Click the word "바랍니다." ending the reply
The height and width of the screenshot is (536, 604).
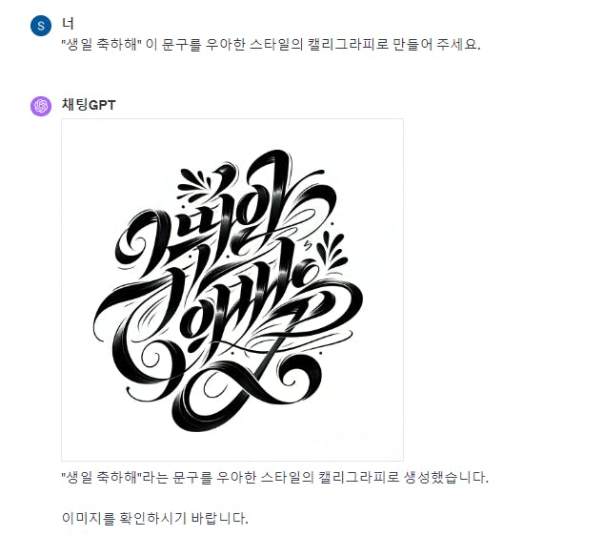coord(219,518)
